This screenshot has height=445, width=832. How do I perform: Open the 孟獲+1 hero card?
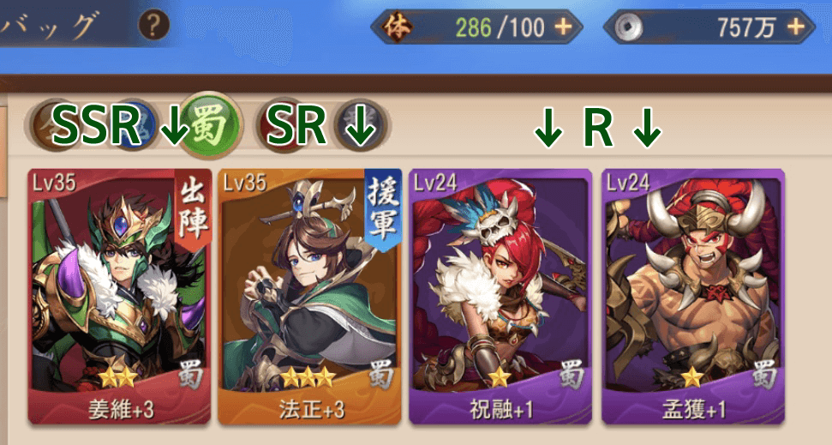click(693, 297)
